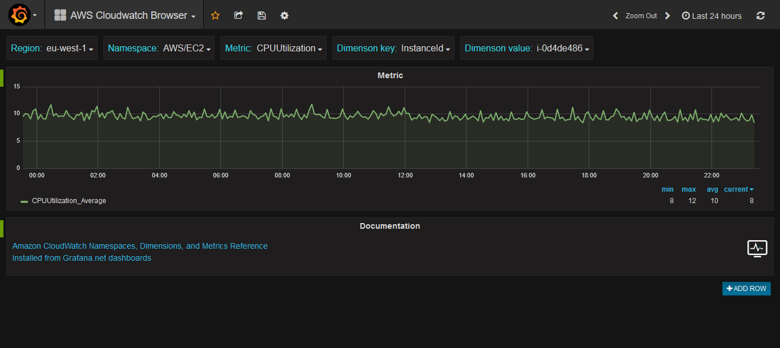Click the 15 value on y-axis

[x=17, y=87]
